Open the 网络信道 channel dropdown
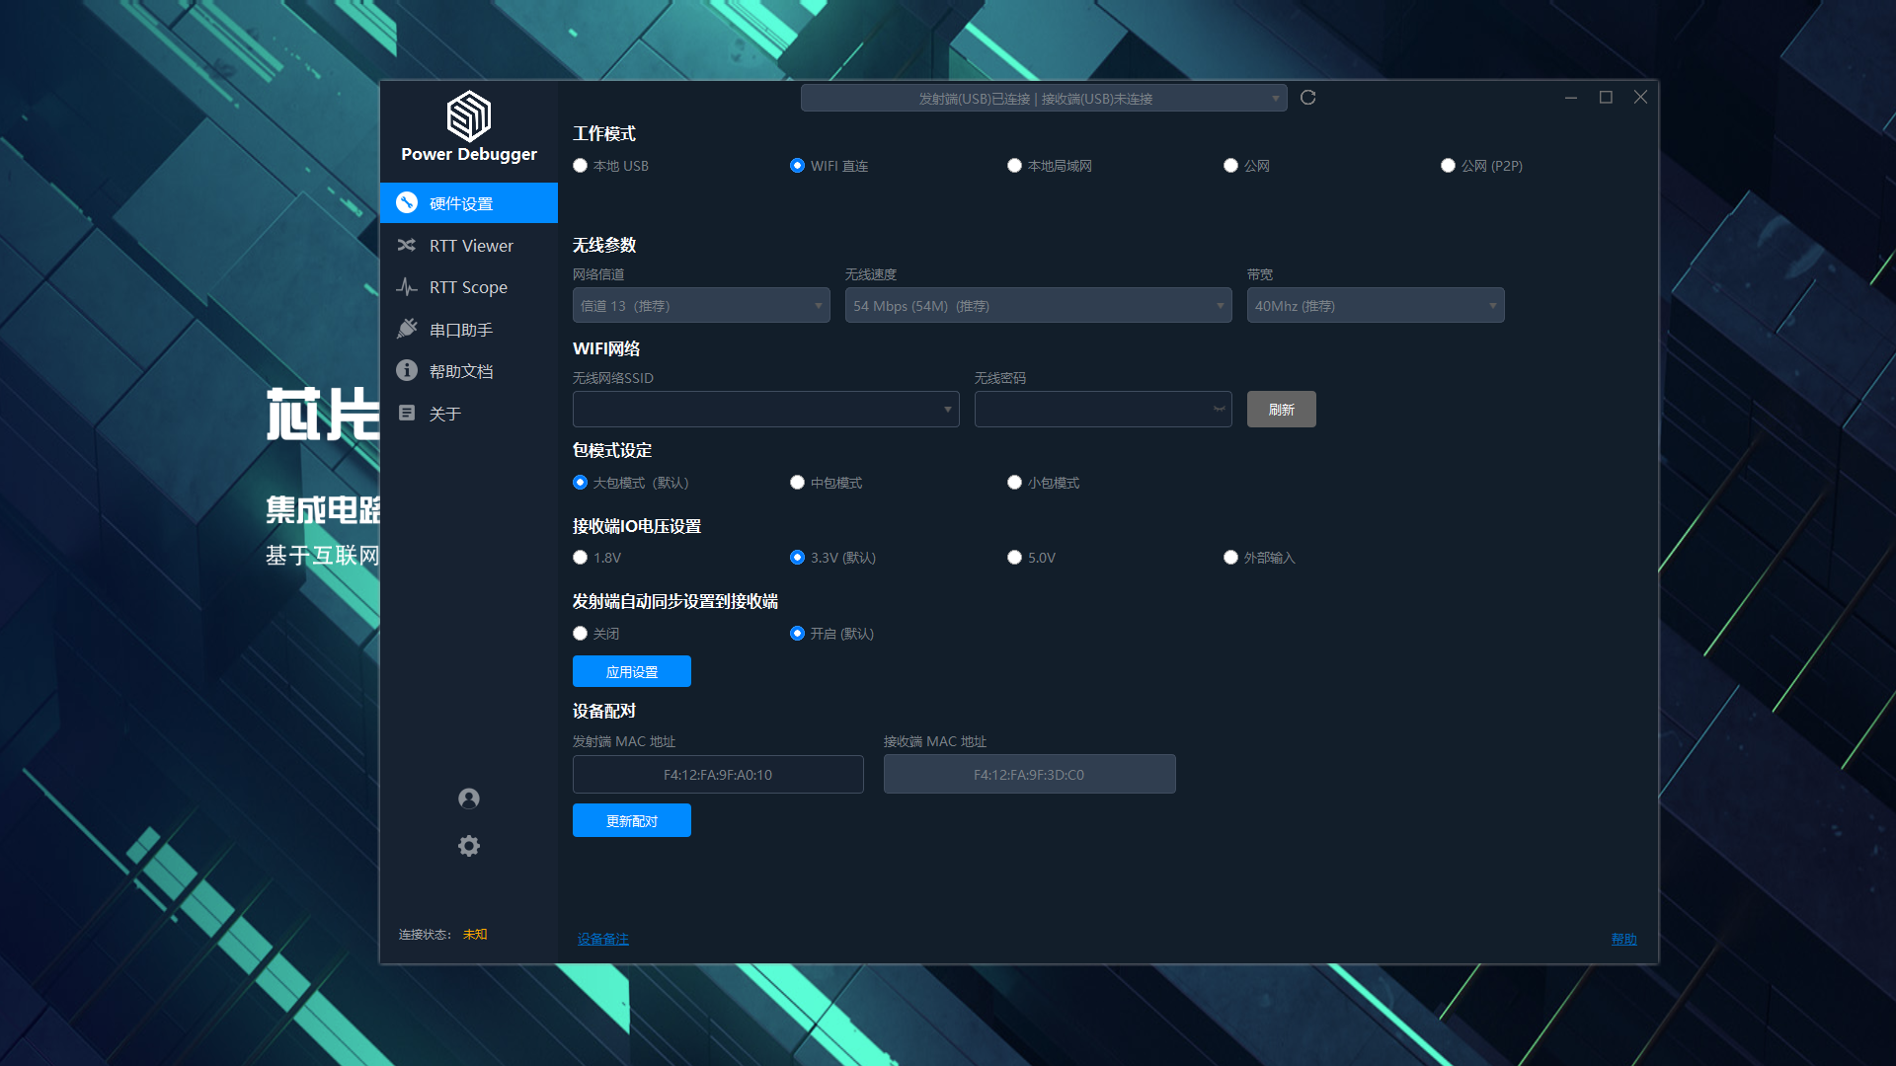Viewport: 1896px width, 1066px height. click(x=700, y=305)
